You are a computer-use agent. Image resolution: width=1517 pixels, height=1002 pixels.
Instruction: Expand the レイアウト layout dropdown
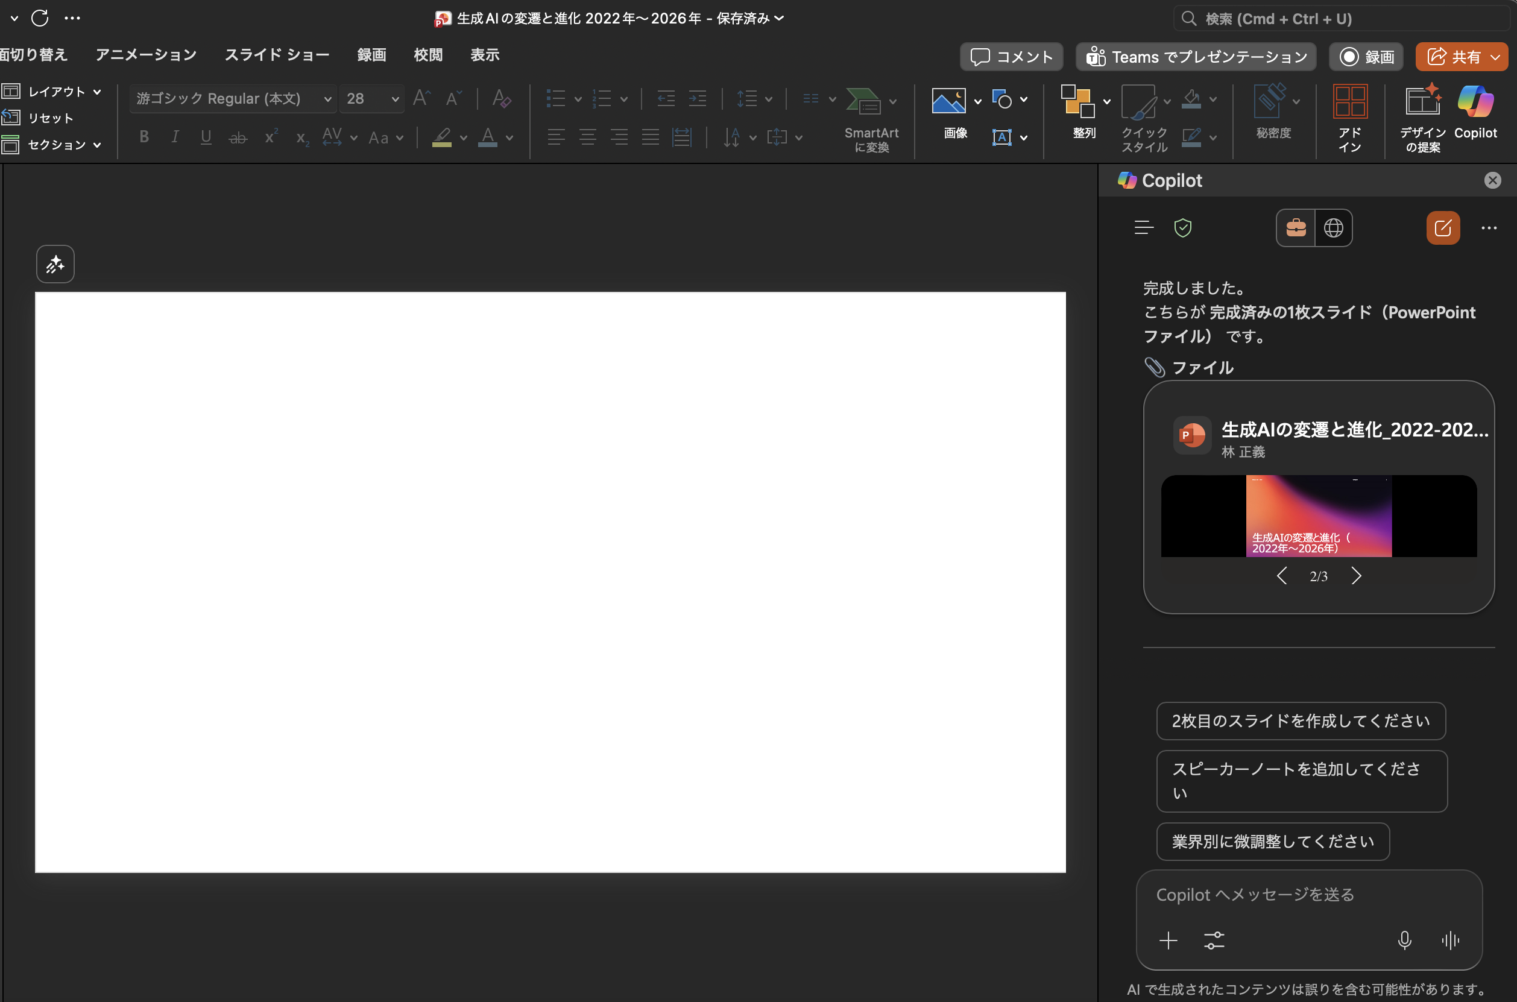click(97, 92)
